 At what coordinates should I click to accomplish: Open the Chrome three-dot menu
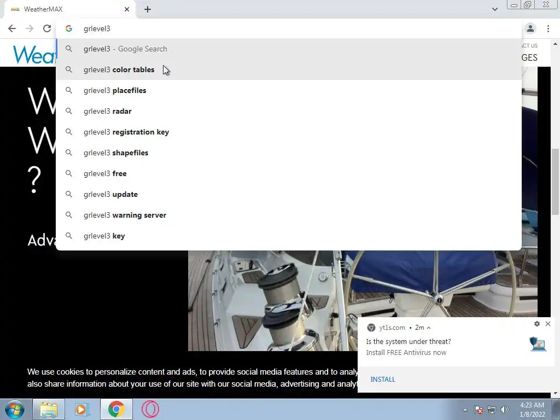pyautogui.click(x=548, y=28)
